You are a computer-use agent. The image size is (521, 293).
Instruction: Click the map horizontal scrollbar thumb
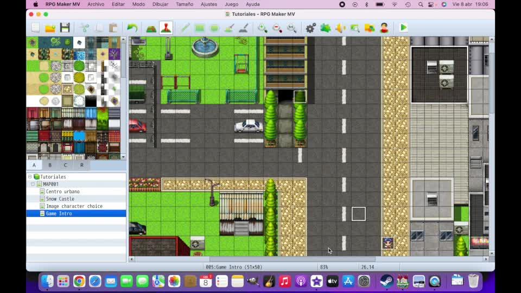tap(293, 259)
